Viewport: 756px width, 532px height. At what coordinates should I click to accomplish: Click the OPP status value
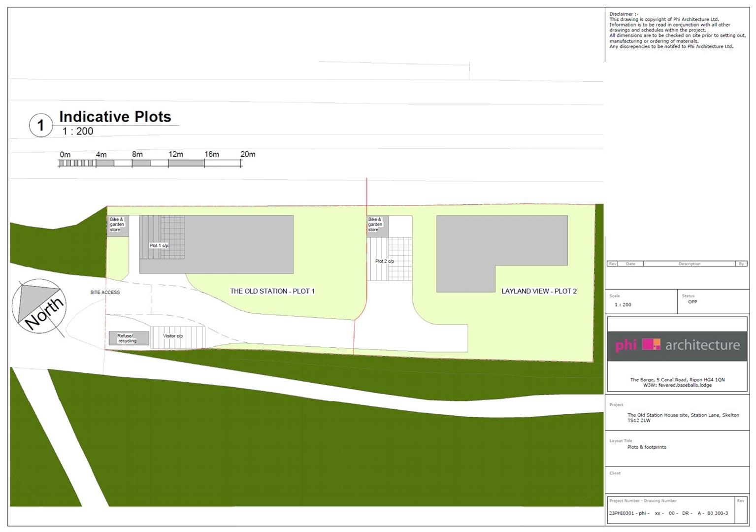point(692,302)
